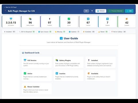Click the monitor icon in the OJS Version guide card
The width and height of the screenshot is (138, 103).
tap(25, 60)
